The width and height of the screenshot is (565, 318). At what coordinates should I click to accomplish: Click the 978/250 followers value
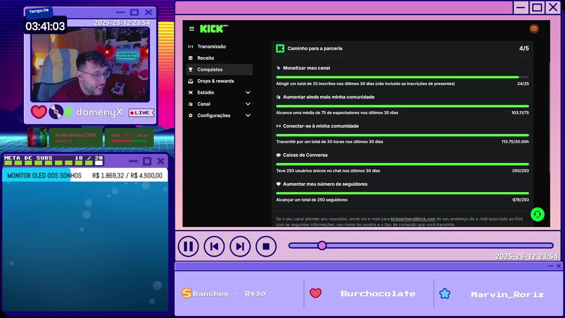(x=520, y=200)
